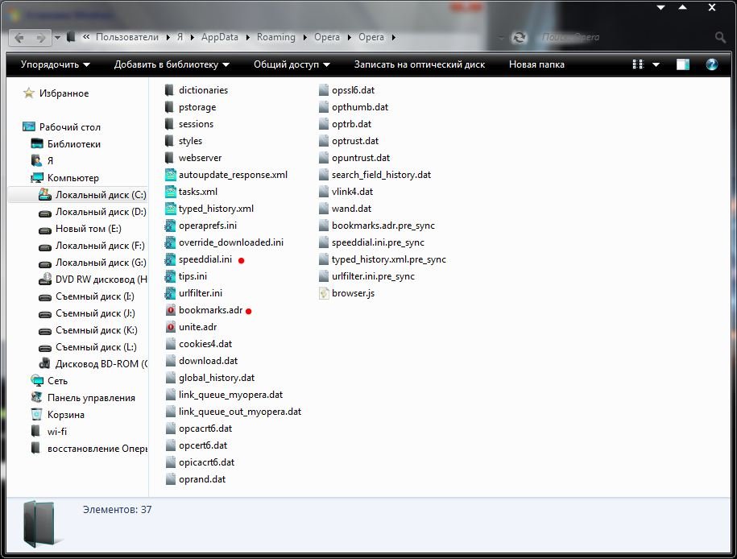The image size is (737, 559).
Task: Click the browser.js script file
Action: click(x=352, y=293)
